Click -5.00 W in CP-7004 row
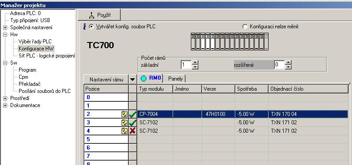The width and height of the screenshot is (352, 165). click(252, 114)
